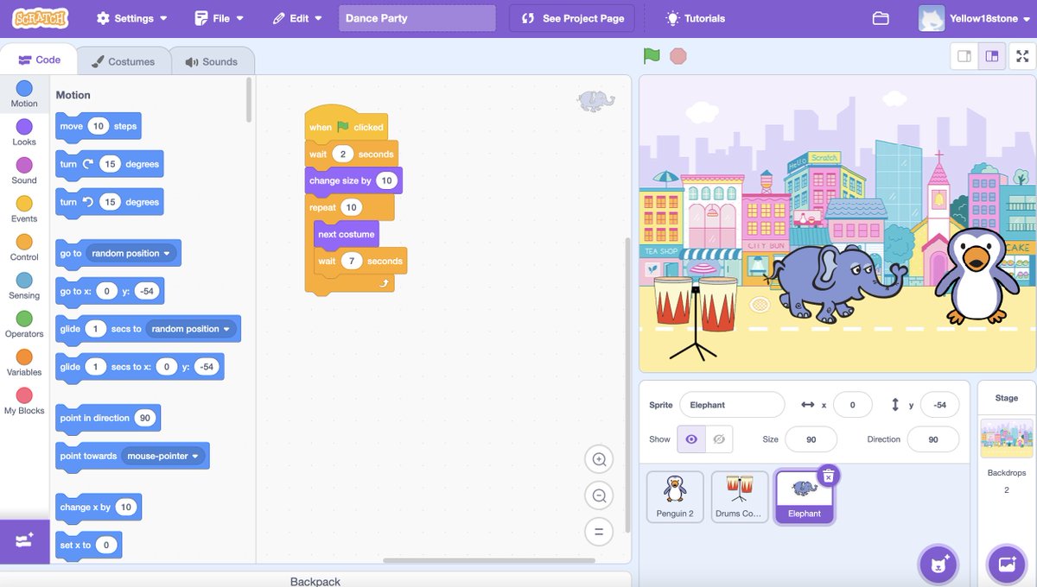
Task: Select the Looks block category
Action: [x=24, y=132]
